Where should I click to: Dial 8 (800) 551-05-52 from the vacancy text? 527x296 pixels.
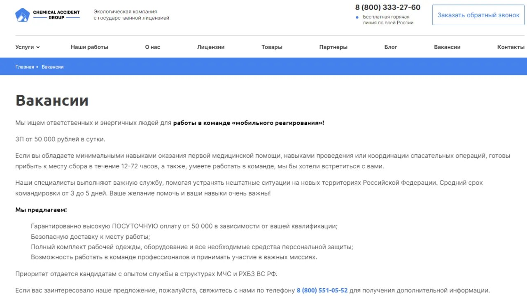322,290
